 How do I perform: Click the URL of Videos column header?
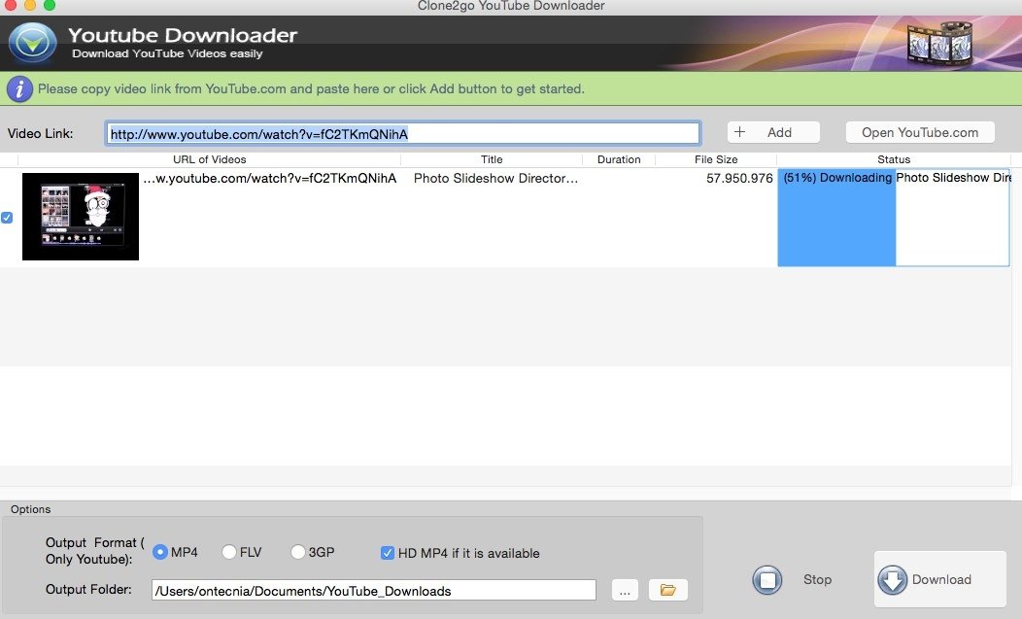[x=209, y=159]
